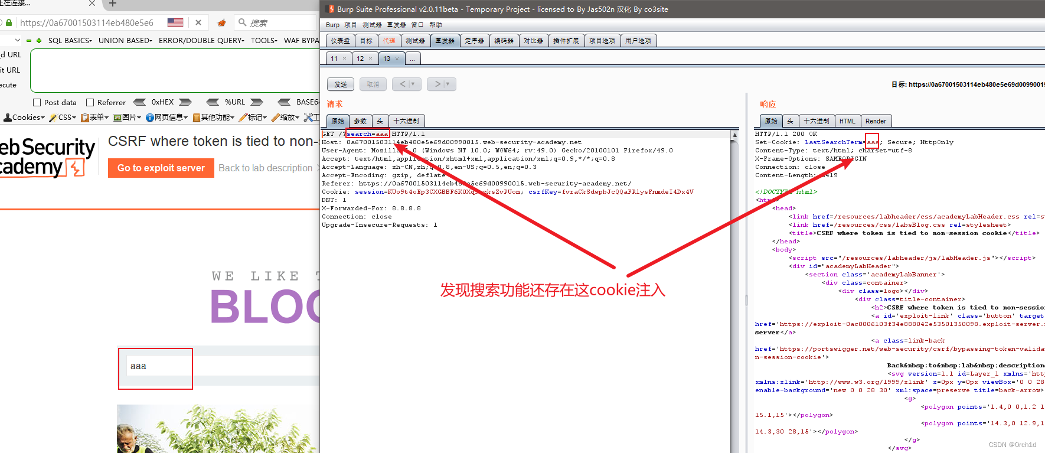This screenshot has height=453, width=1045.
Task: Select the response Render tab
Action: (x=876, y=121)
